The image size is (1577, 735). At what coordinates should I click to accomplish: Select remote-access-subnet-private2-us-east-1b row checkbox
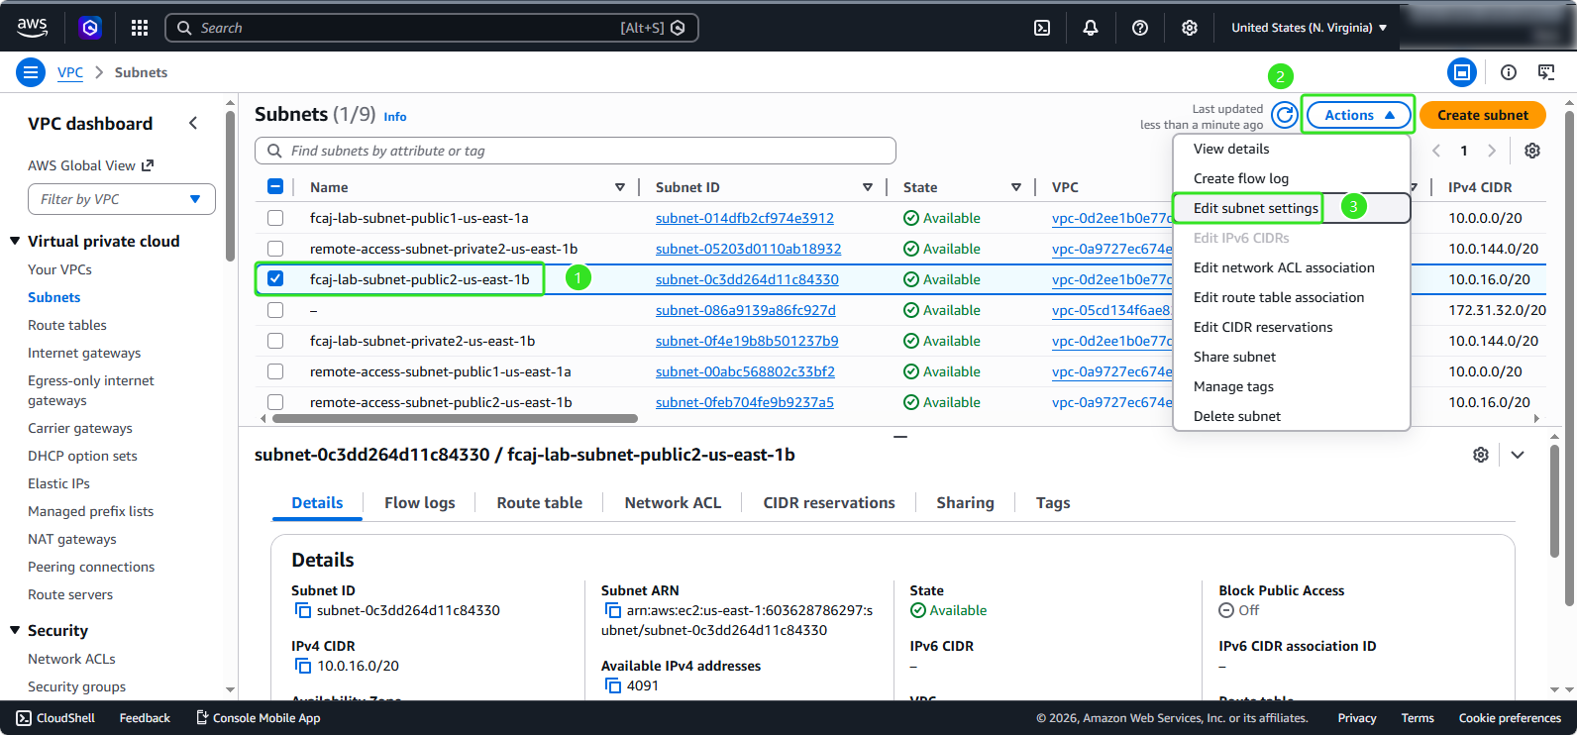(x=275, y=249)
